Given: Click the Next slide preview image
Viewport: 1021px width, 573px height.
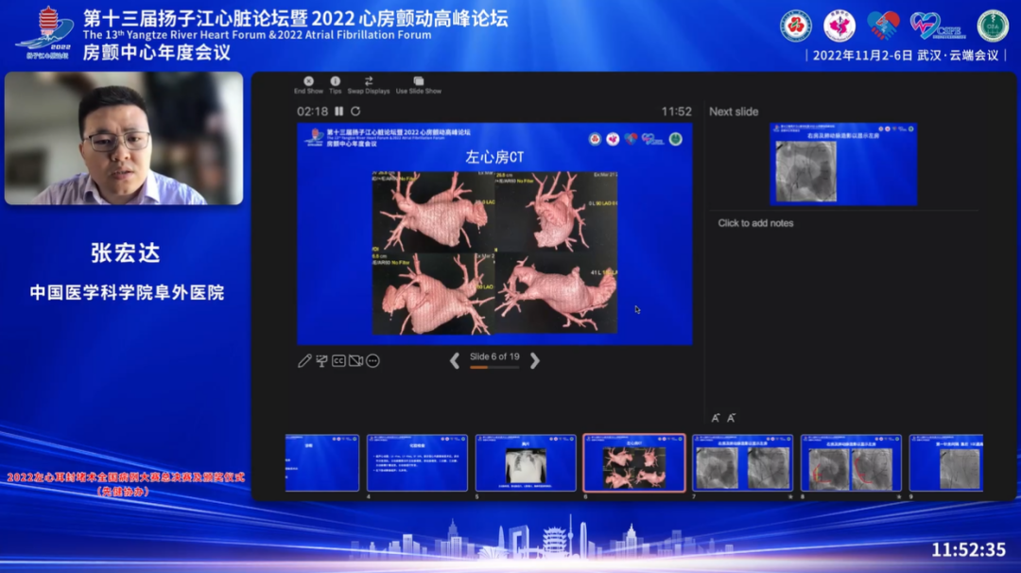Looking at the screenshot, I should click(x=843, y=164).
